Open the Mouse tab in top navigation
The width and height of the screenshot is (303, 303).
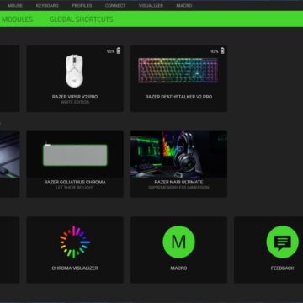click(x=15, y=6)
